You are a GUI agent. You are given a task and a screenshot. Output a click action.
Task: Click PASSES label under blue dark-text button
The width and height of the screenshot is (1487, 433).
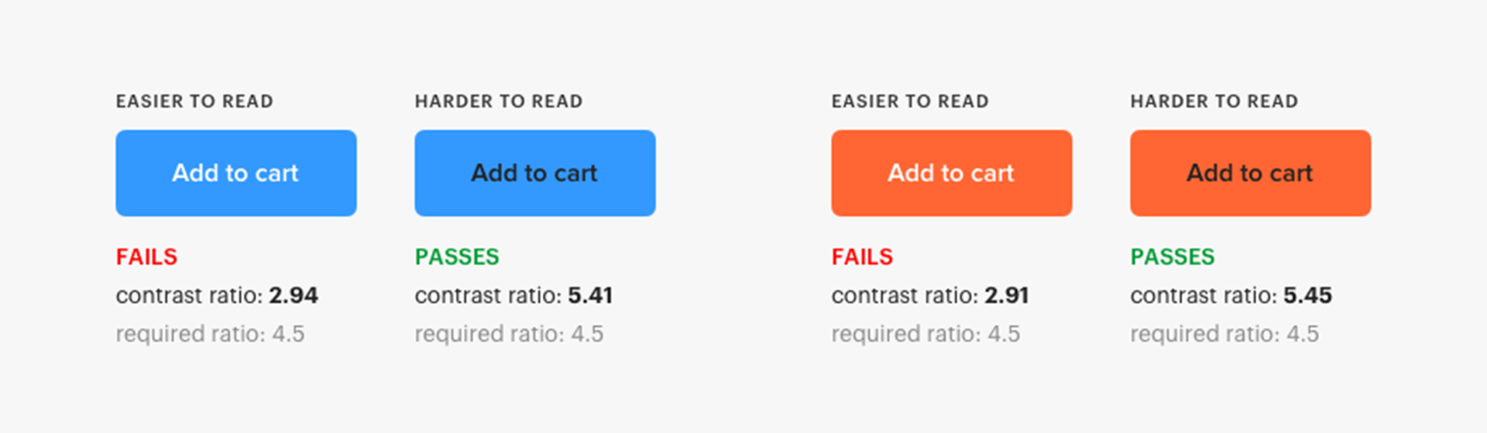tap(457, 257)
